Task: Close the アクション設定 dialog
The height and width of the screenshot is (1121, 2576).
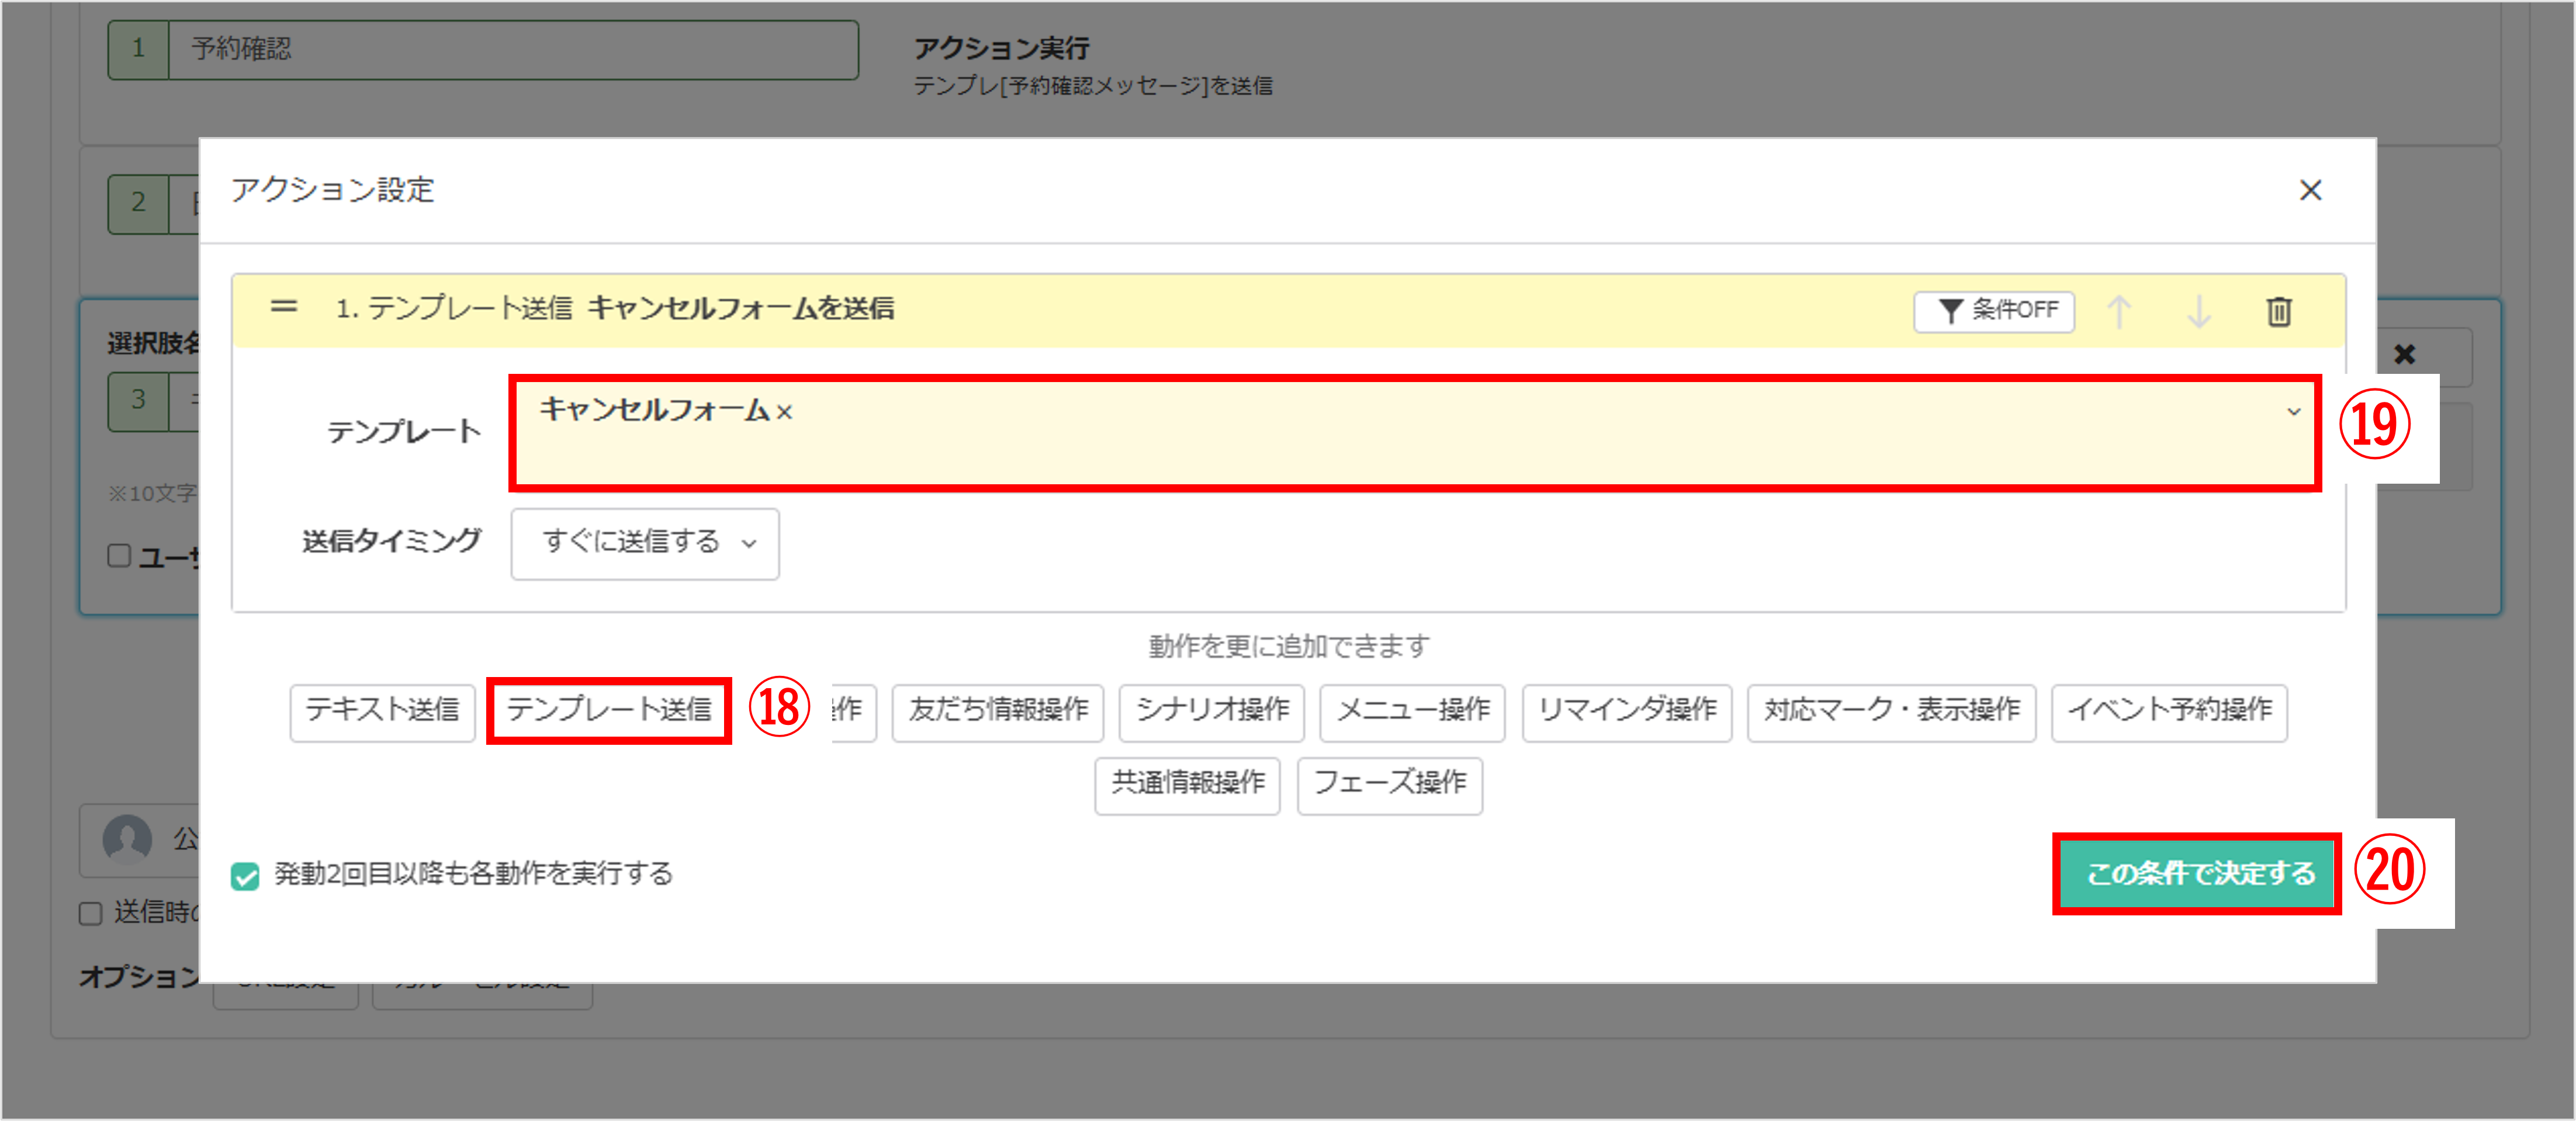Action: (x=2312, y=191)
